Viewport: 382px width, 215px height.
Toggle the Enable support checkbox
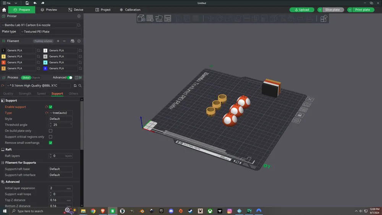(x=50, y=107)
